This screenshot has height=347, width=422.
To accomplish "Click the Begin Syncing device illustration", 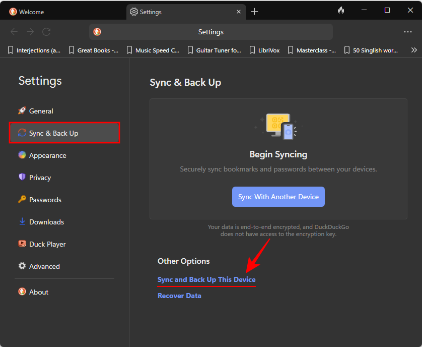I will click(279, 127).
